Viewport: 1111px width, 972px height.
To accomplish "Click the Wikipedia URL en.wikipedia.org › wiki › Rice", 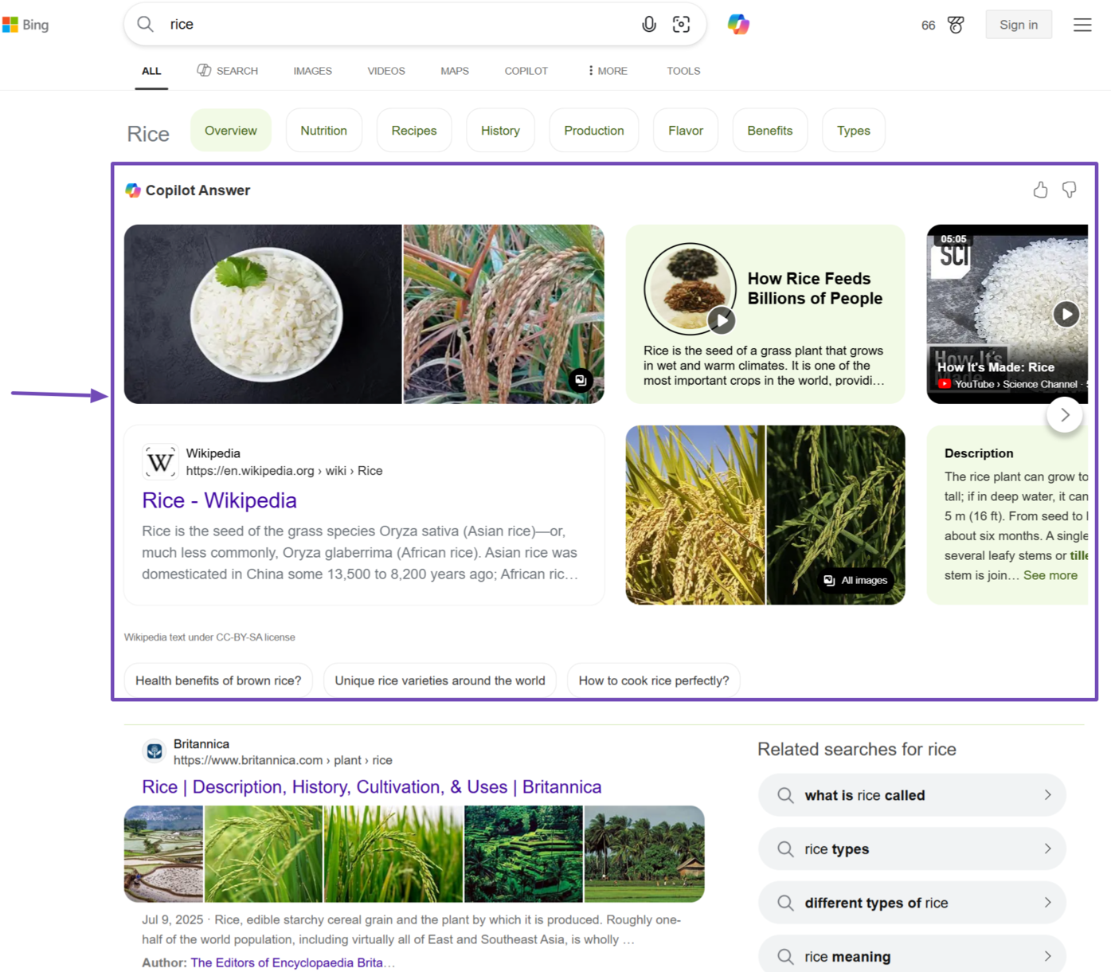I will click(x=284, y=471).
